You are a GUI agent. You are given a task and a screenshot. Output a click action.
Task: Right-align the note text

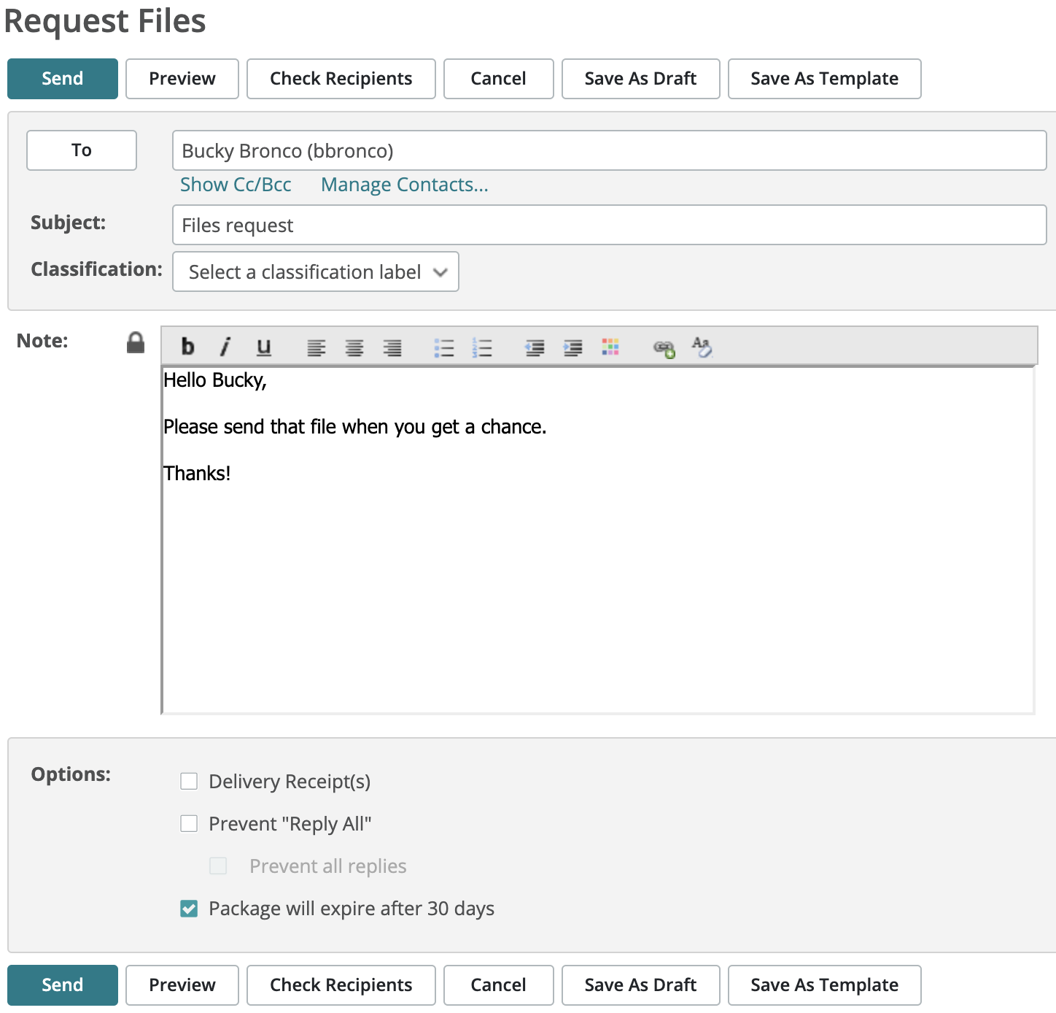tap(392, 348)
